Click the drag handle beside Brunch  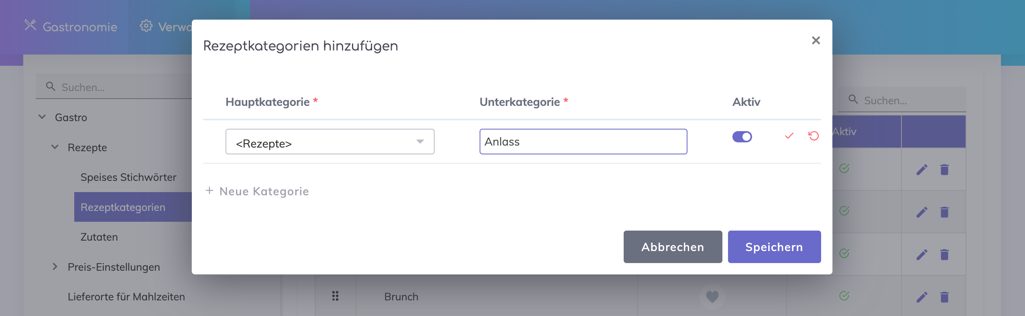point(335,296)
